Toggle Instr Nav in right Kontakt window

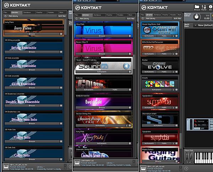pyautogui.click(x=177, y=18)
